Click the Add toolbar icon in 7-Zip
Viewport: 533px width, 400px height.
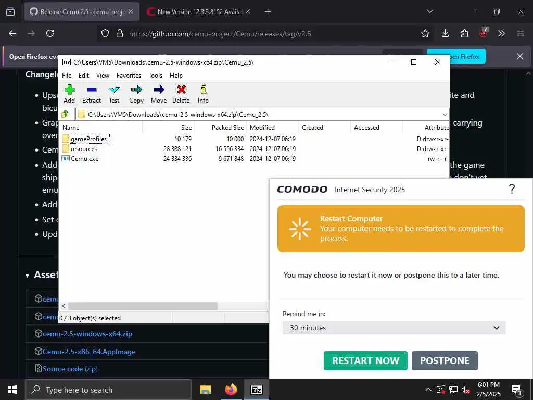coord(69,94)
